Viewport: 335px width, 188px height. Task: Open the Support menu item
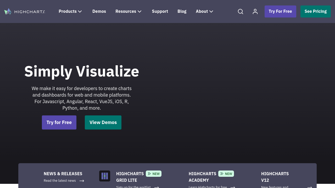click(160, 11)
